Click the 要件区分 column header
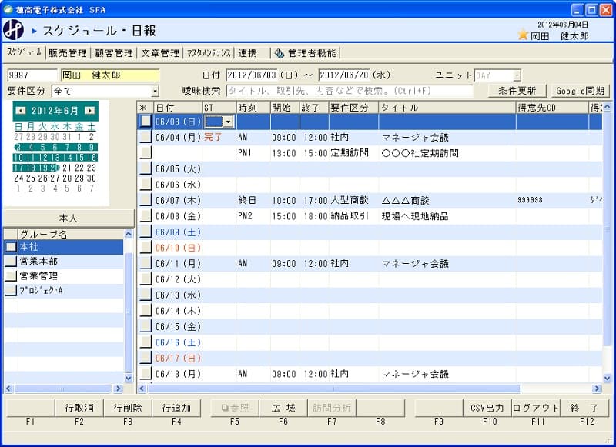This screenshot has width=616, height=447. click(353, 108)
